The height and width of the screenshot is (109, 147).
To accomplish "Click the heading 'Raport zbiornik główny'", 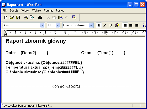I will click(36, 41).
